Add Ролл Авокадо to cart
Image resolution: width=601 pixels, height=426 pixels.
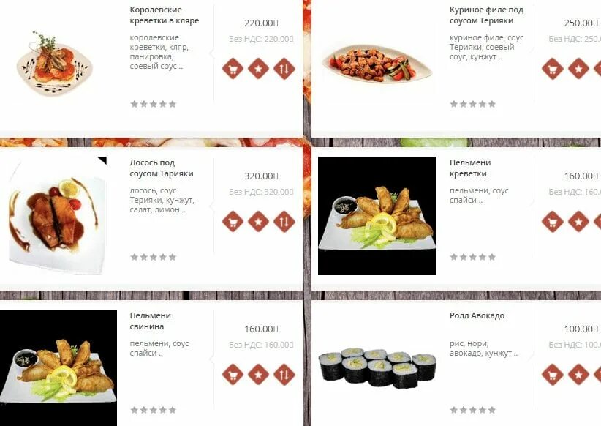coord(552,374)
